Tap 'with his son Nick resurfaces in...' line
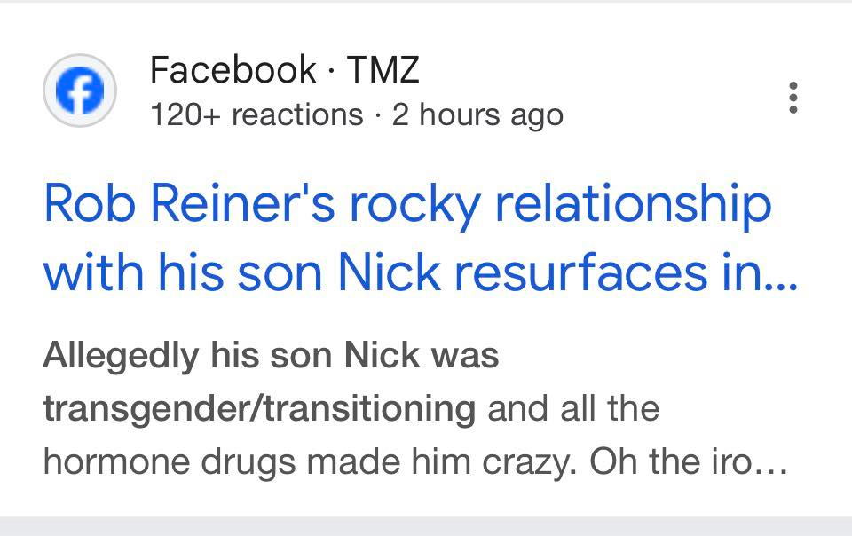The width and height of the screenshot is (852, 536). click(x=421, y=275)
